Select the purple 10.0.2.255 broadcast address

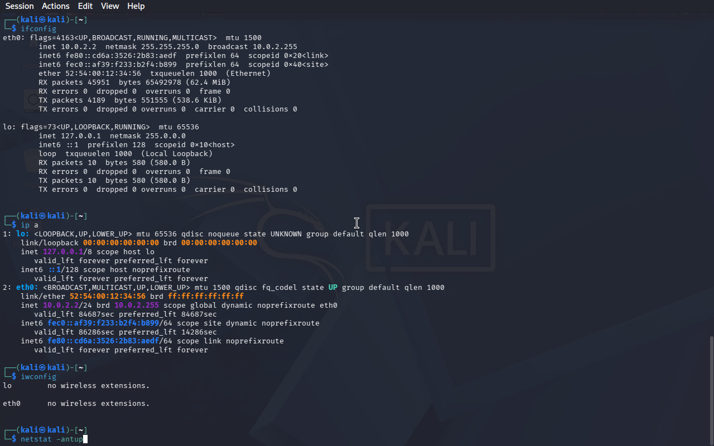pos(136,306)
